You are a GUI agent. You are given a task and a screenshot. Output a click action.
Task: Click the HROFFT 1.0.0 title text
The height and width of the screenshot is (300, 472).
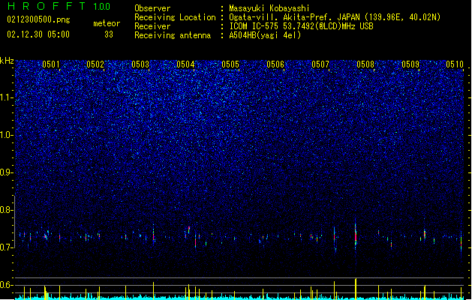tap(59, 6)
